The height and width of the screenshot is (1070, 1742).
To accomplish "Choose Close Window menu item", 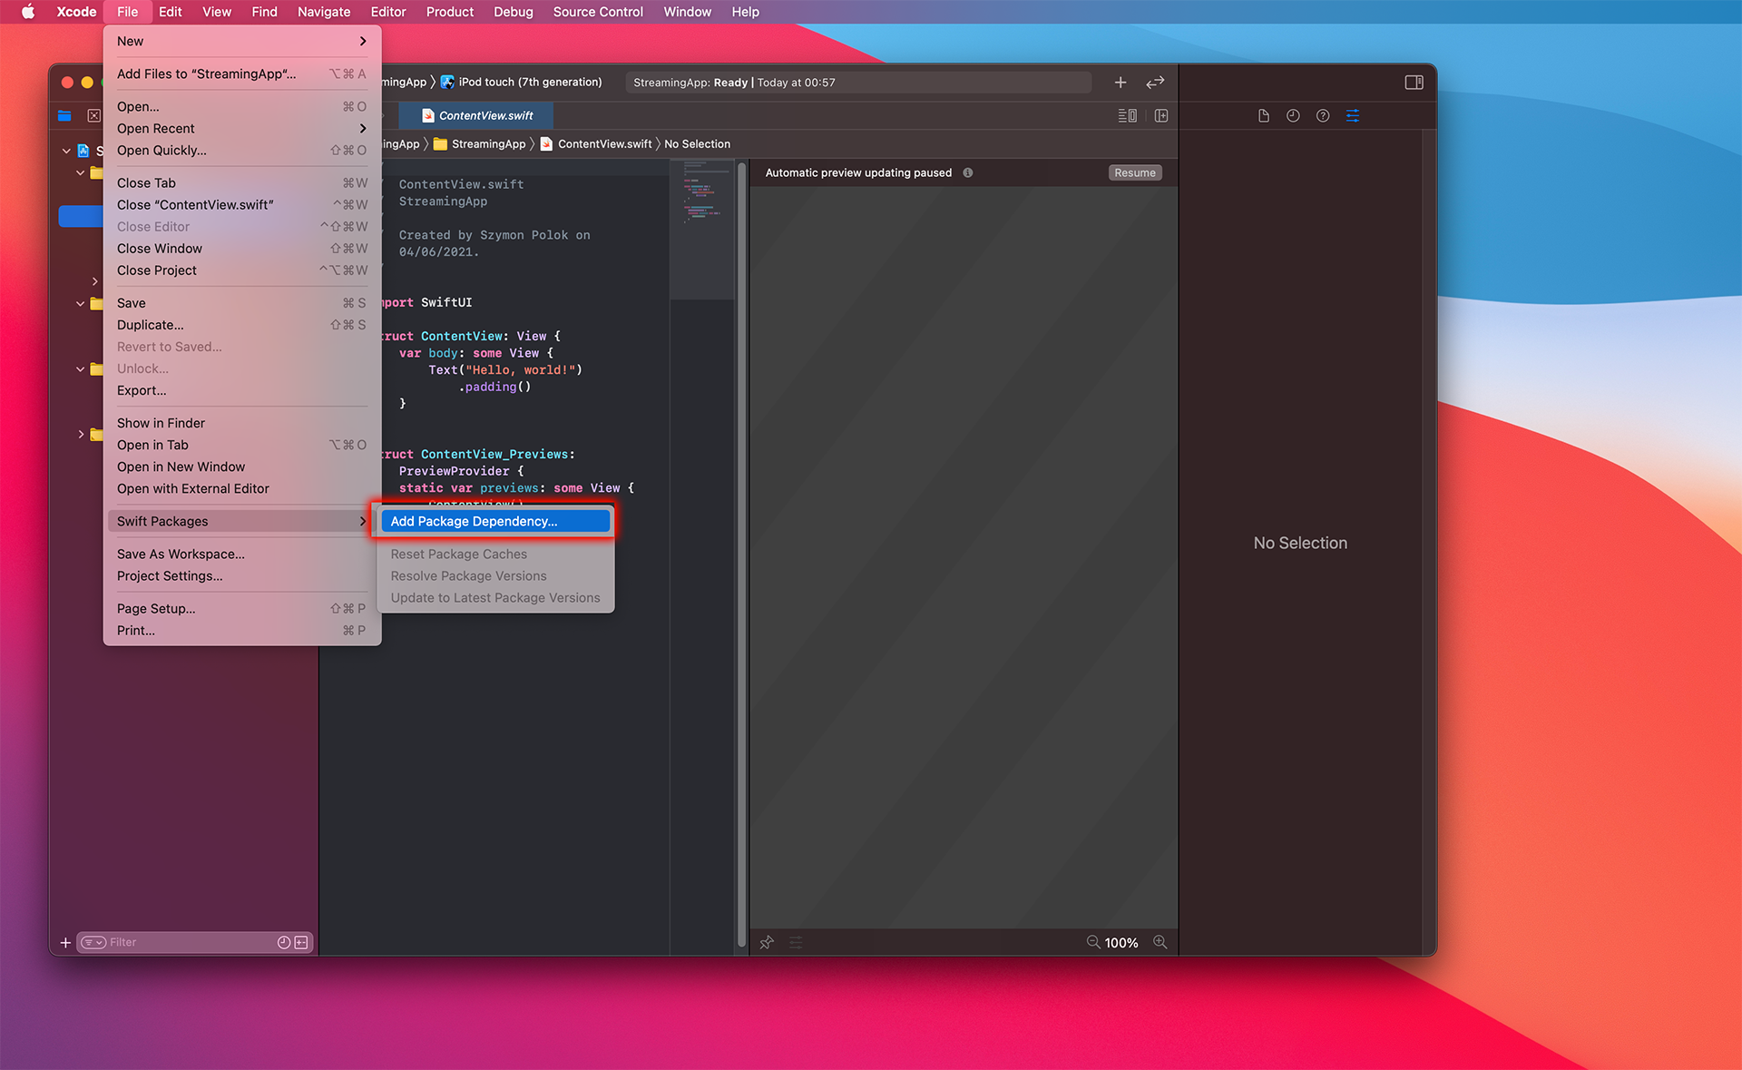I will (242, 248).
